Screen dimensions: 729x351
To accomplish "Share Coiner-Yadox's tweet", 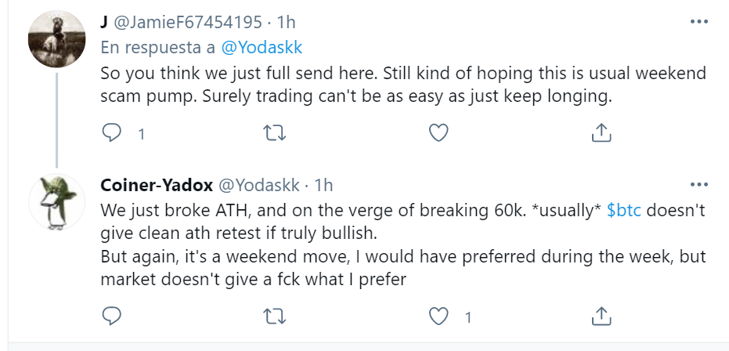I will pos(601,316).
